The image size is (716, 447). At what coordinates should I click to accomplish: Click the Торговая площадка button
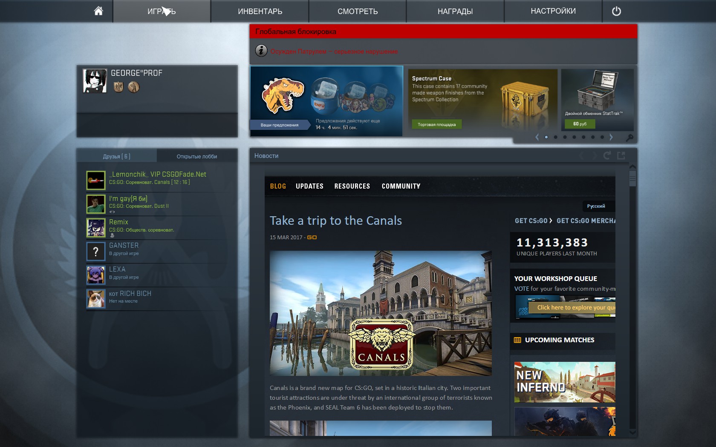click(437, 124)
